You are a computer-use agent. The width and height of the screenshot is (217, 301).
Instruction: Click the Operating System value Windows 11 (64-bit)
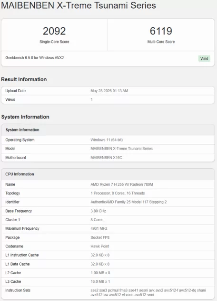pyautogui.click(x=107, y=140)
